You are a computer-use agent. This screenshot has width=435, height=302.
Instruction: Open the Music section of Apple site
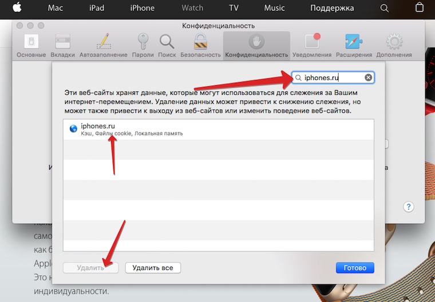[274, 8]
